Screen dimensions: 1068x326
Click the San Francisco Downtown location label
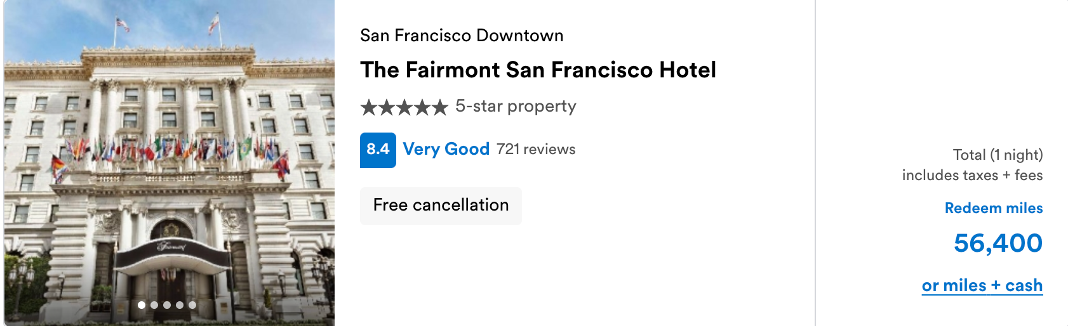pos(462,36)
